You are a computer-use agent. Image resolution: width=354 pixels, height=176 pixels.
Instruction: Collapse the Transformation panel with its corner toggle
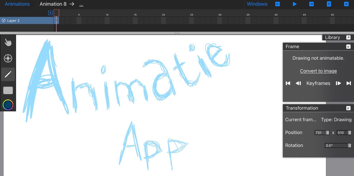348,108
